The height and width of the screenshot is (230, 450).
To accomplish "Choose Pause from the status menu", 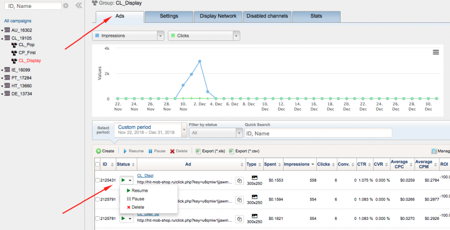I will [138, 199].
